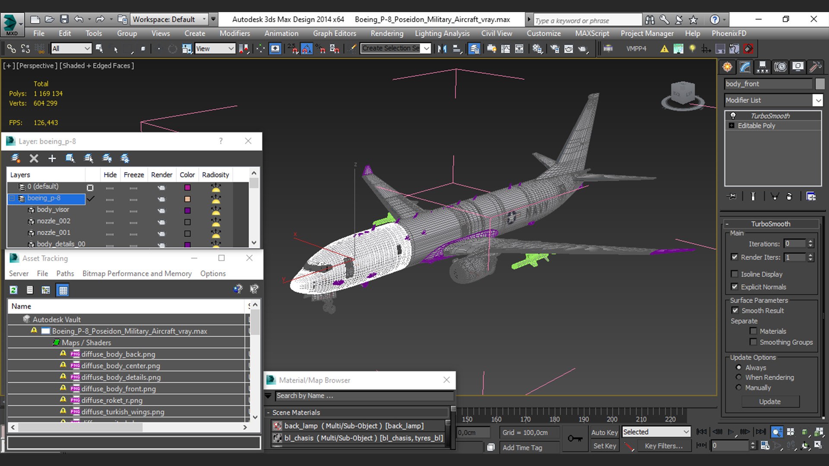The image size is (829, 466).
Task: Open the Create Selection Set dropdown
Action: tap(396, 48)
